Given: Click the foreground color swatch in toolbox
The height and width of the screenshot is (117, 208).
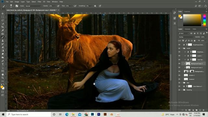Looking at the screenshot, I should tap(2, 87).
